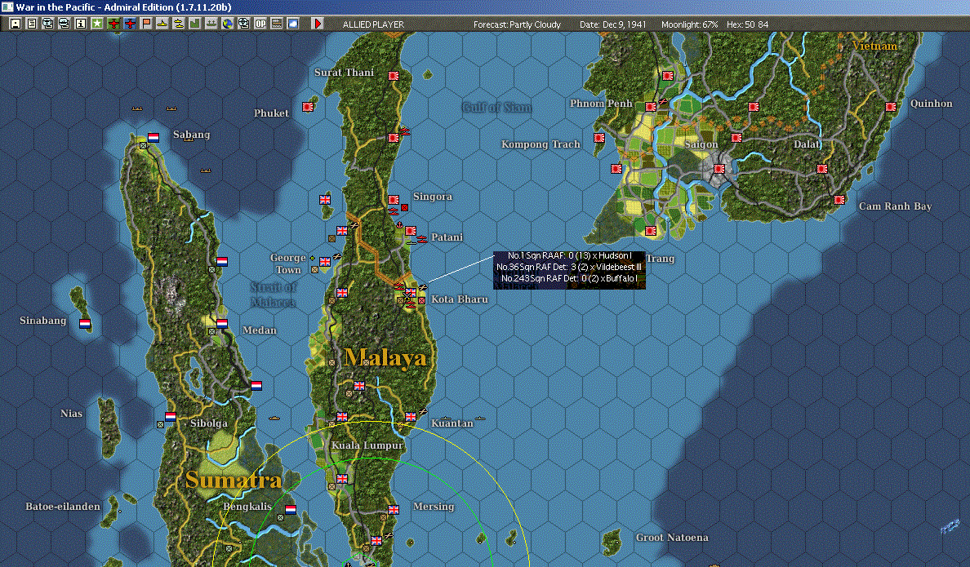The width and height of the screenshot is (970, 567).
Task: Click the red plane on green toolbar icon
Action: [x=113, y=24]
